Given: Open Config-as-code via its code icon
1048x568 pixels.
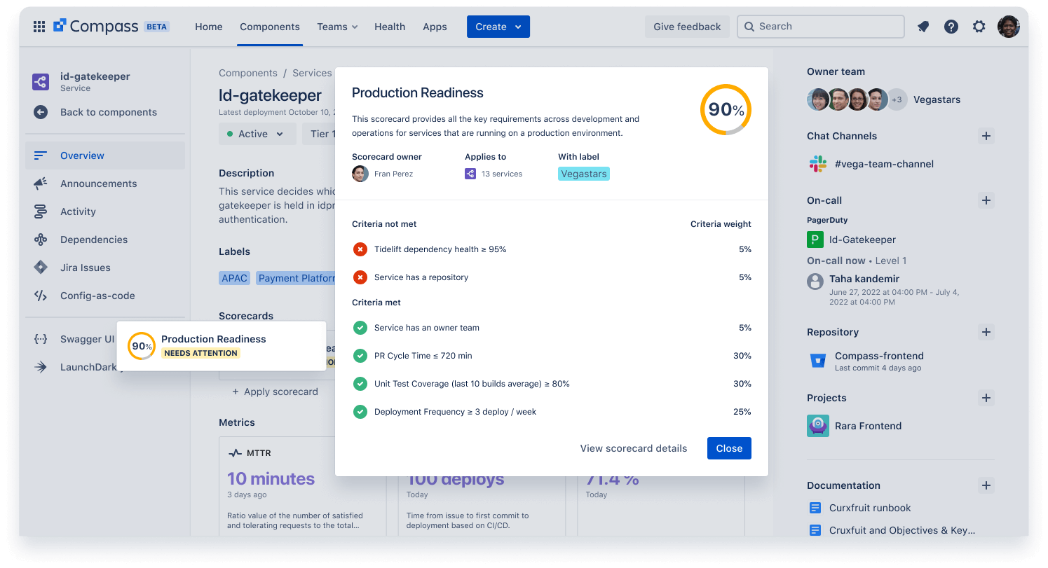Looking at the screenshot, I should (41, 296).
